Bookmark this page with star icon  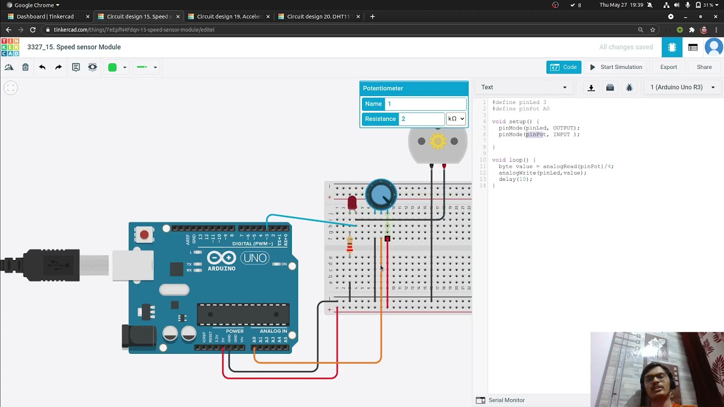(x=653, y=30)
